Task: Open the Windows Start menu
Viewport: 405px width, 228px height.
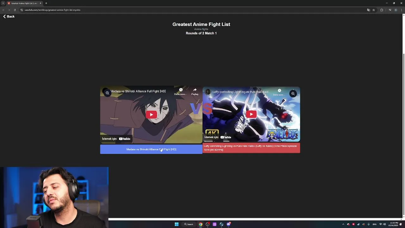Action: (x=177, y=224)
